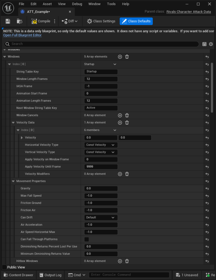Open details view settings gear
This screenshot has height=280, width=216.
(211, 44)
